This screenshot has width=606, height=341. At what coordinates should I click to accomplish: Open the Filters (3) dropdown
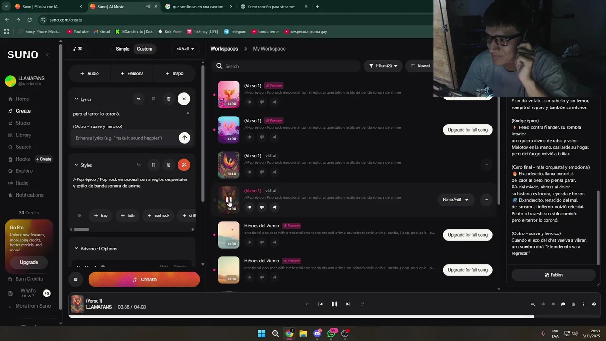pos(383,66)
